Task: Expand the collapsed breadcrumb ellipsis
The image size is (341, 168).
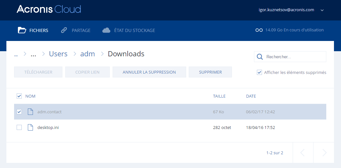Action: pyautogui.click(x=33, y=54)
